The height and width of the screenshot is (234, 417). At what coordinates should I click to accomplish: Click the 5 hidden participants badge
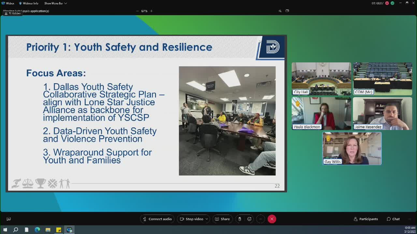(13, 13)
